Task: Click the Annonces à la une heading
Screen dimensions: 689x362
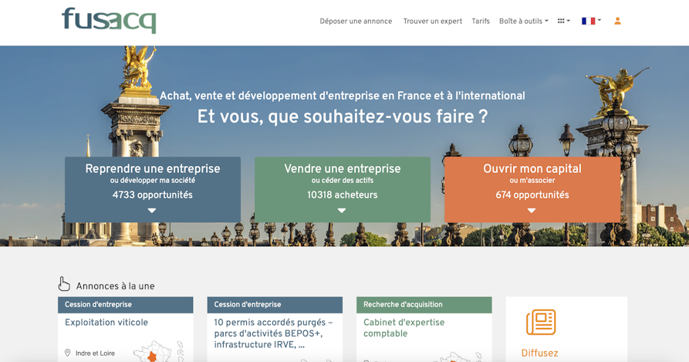Action: 115,286
